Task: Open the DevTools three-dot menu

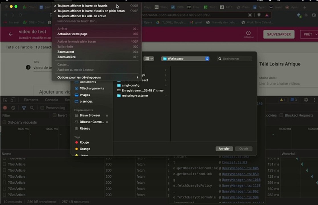Action: tap(314, 100)
